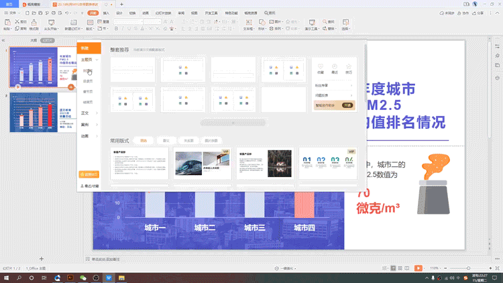Switch to reading view icon in status bar

[x=407, y=268]
